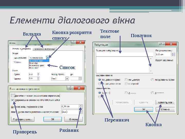
Task: Switch to Отступы и интервалы tab
Action: coord(21,49)
